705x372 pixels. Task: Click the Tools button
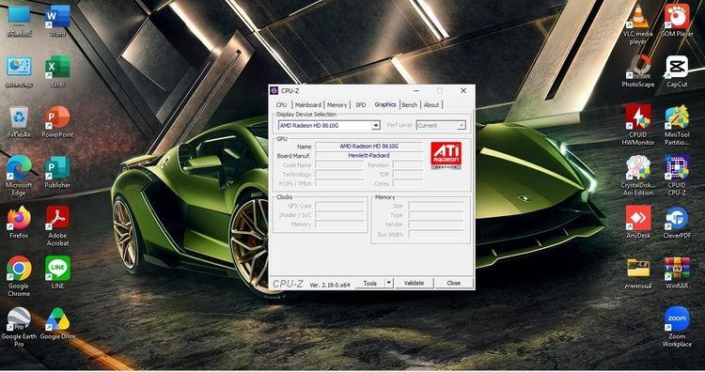[370, 283]
